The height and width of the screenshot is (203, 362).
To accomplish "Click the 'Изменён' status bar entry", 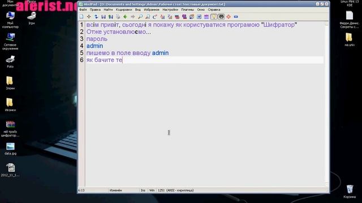I will click(115, 191).
